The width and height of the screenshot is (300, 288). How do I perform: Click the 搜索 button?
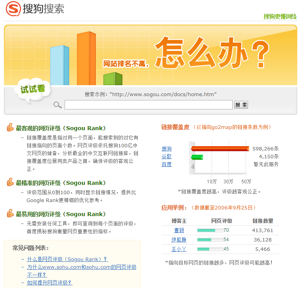point(241,105)
